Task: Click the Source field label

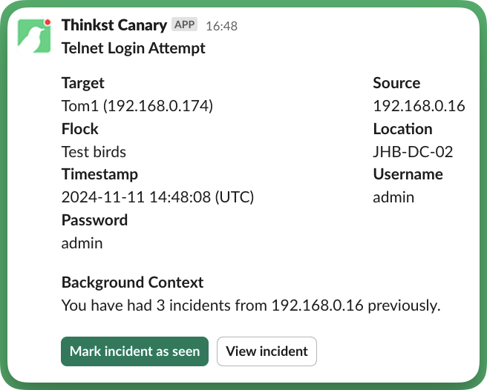Action: pyautogui.click(x=396, y=83)
